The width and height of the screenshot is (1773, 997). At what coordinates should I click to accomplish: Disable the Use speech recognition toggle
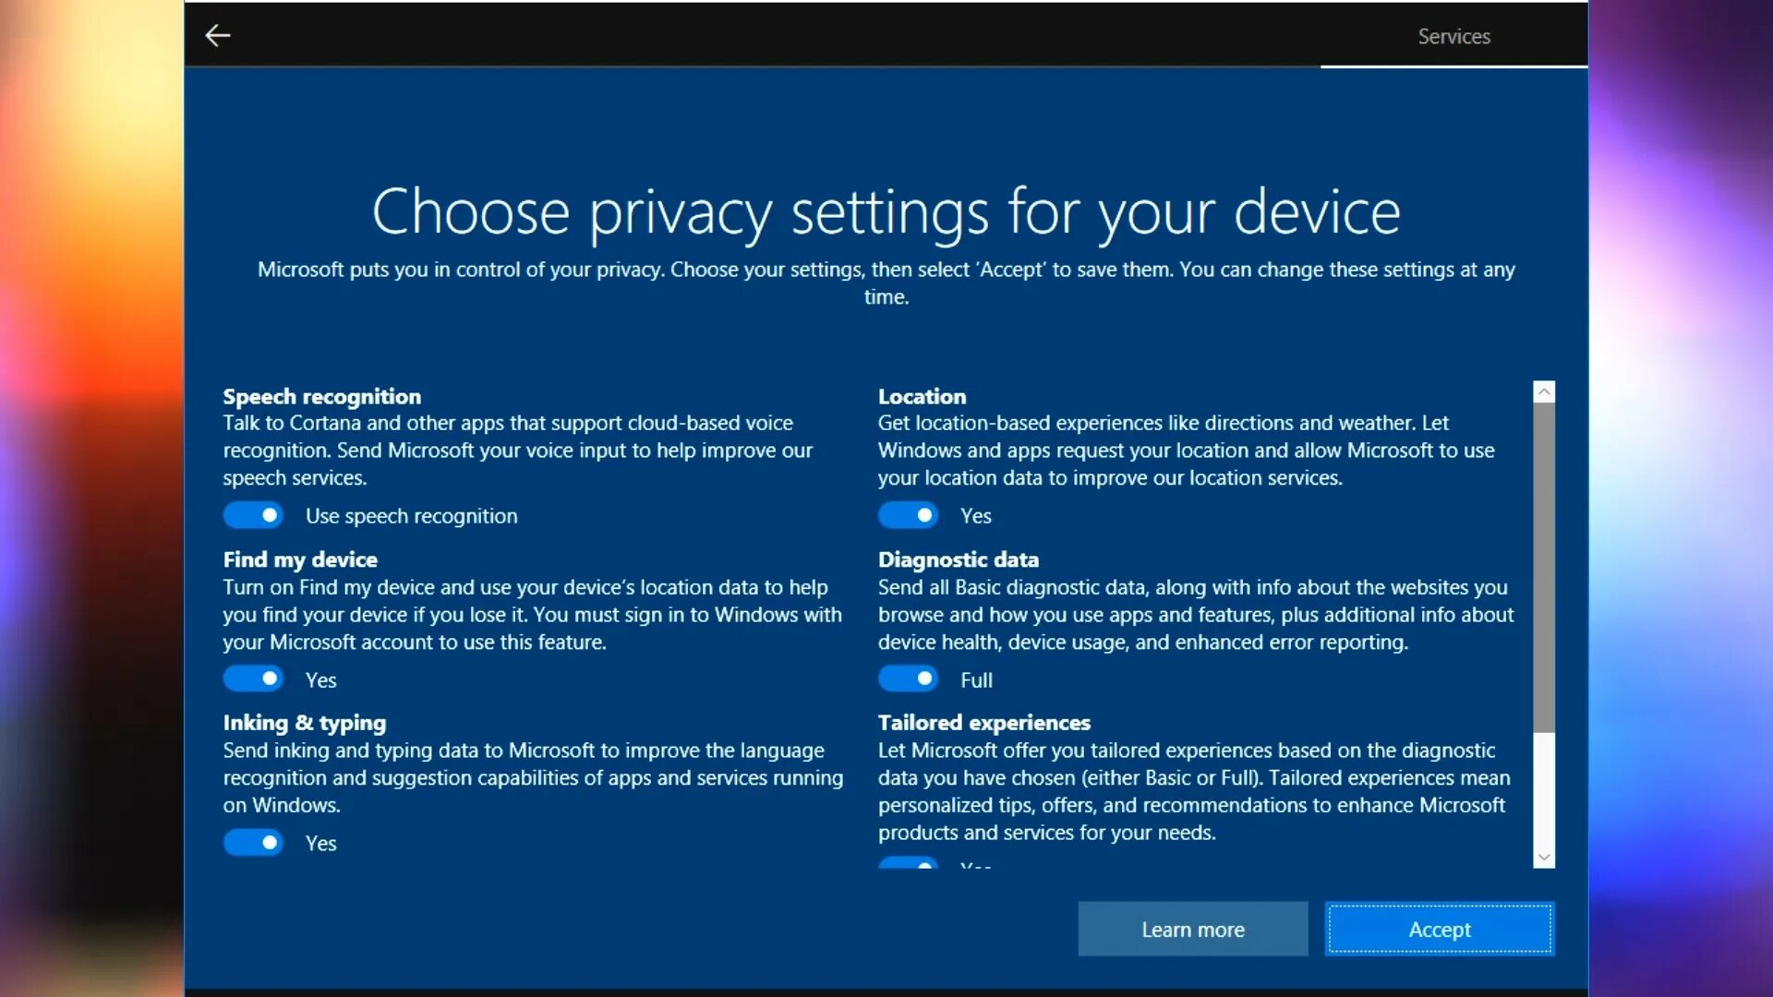click(x=253, y=515)
